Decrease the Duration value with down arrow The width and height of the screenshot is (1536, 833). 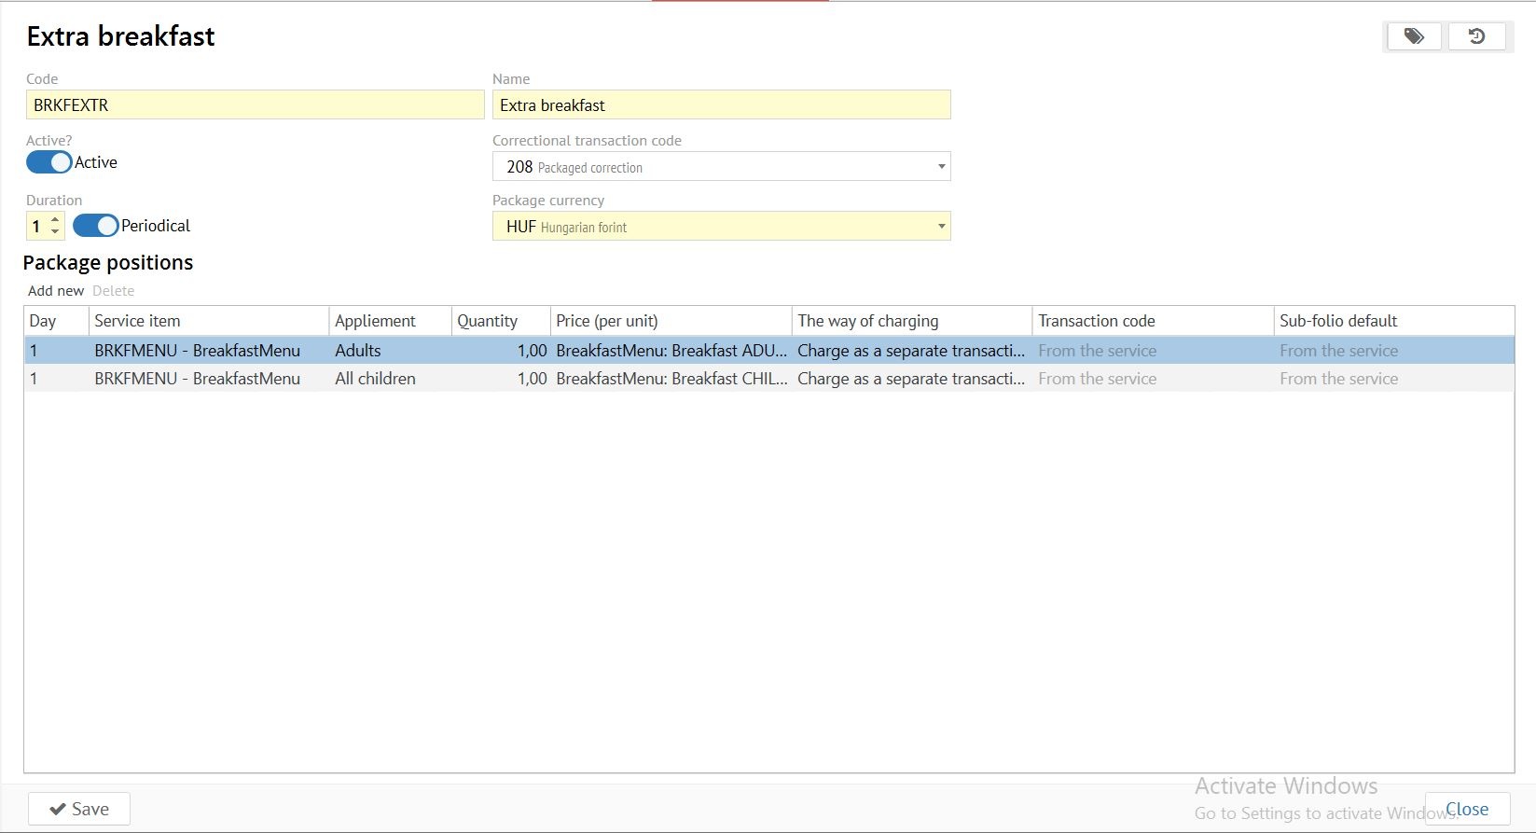[x=55, y=231]
